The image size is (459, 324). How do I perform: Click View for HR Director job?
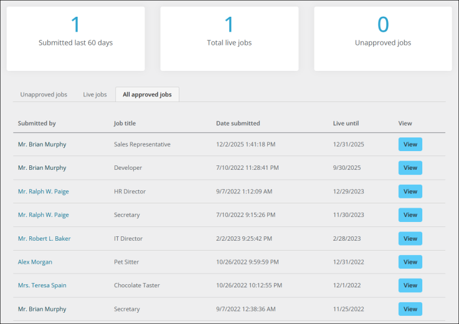(x=410, y=192)
